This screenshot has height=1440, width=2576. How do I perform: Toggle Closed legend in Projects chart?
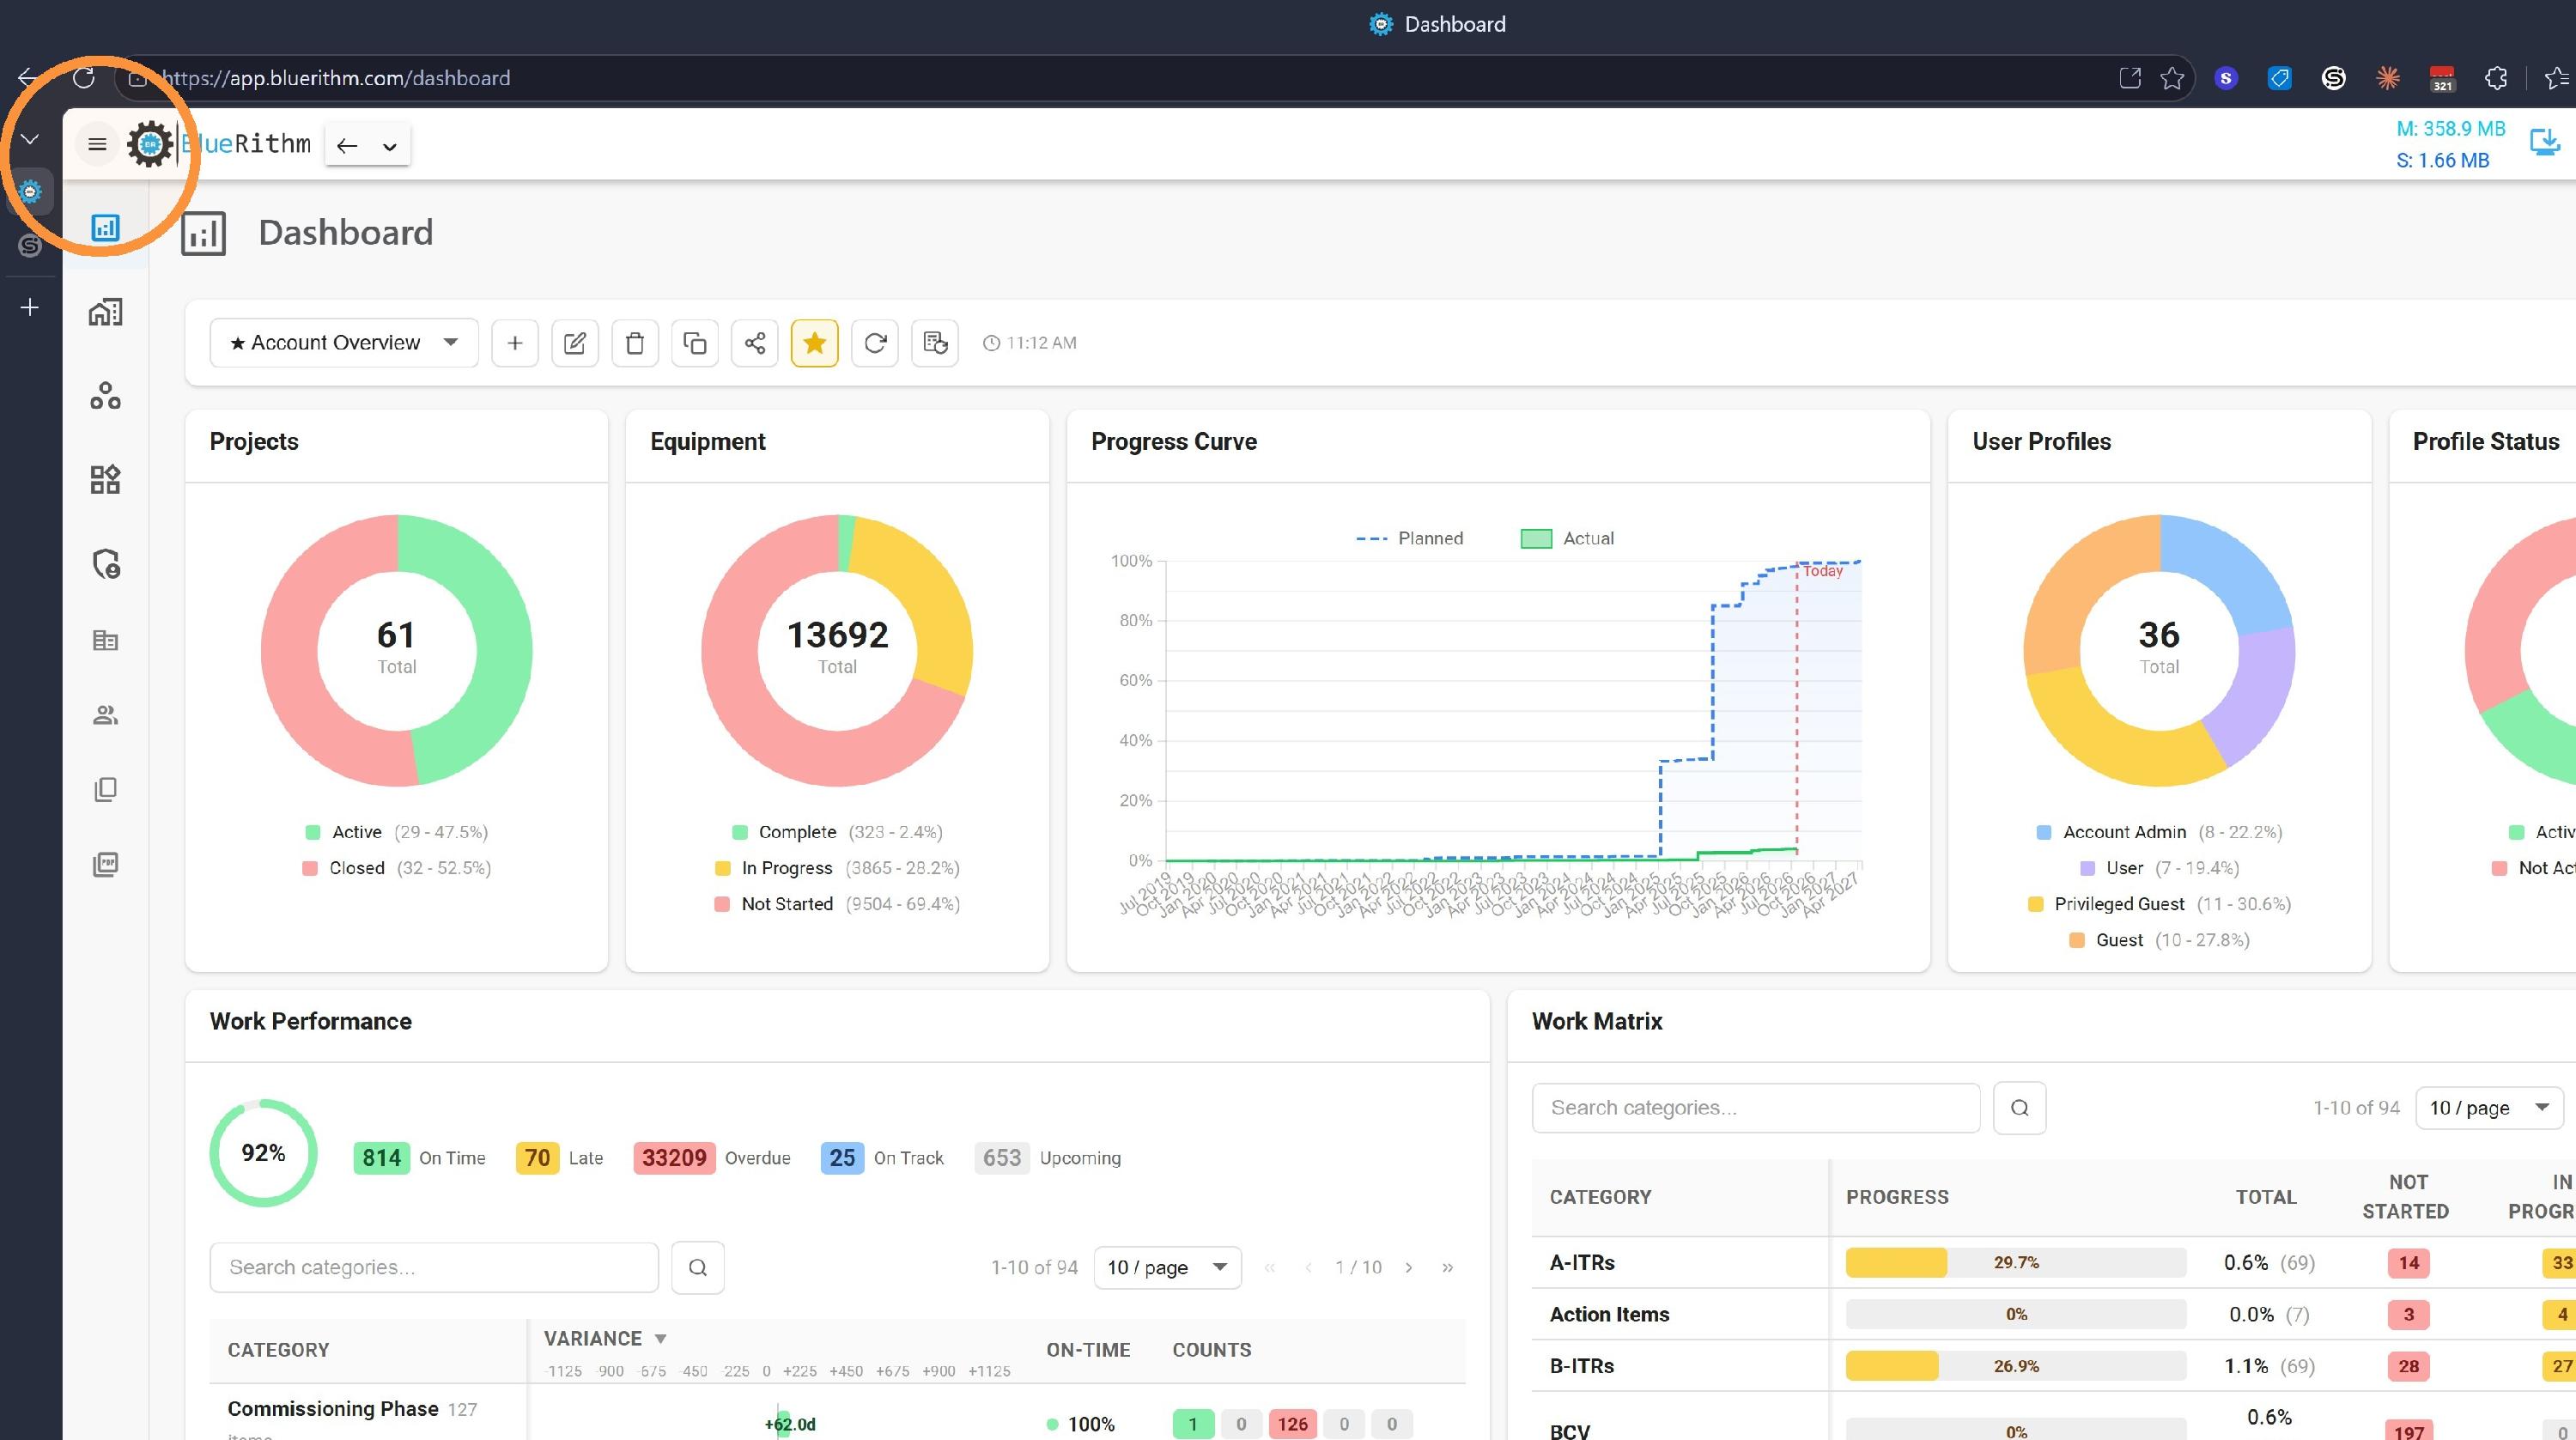396,868
